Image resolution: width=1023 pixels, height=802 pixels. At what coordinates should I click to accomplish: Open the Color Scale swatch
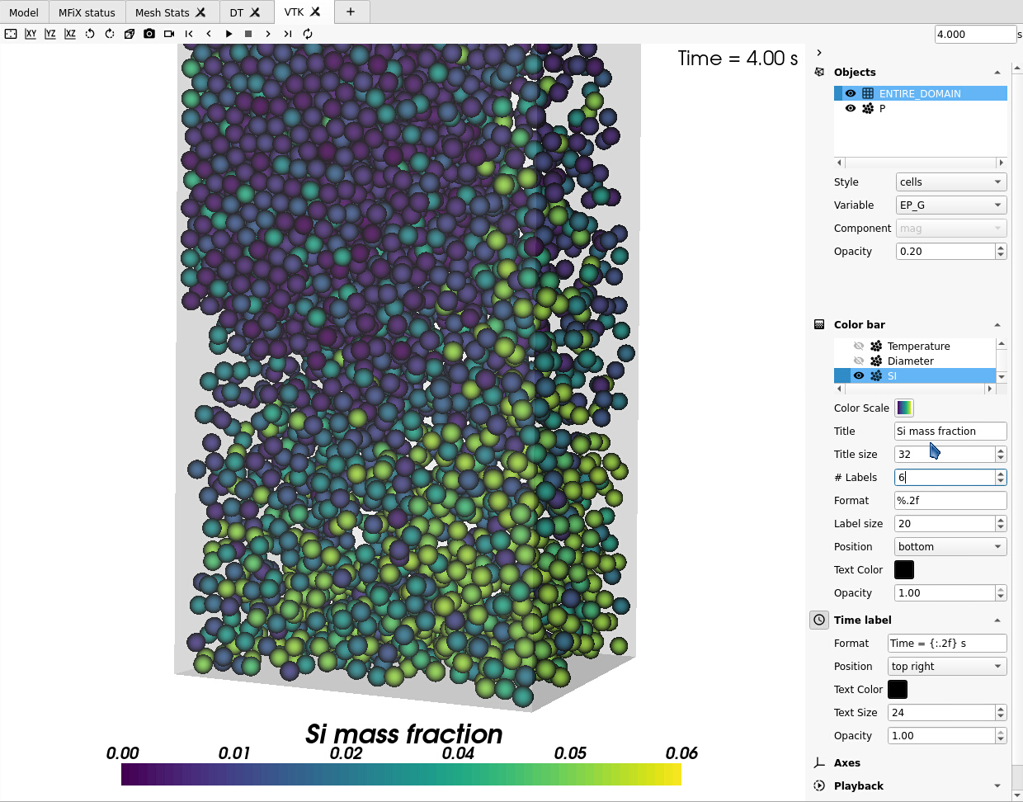pyautogui.click(x=904, y=408)
